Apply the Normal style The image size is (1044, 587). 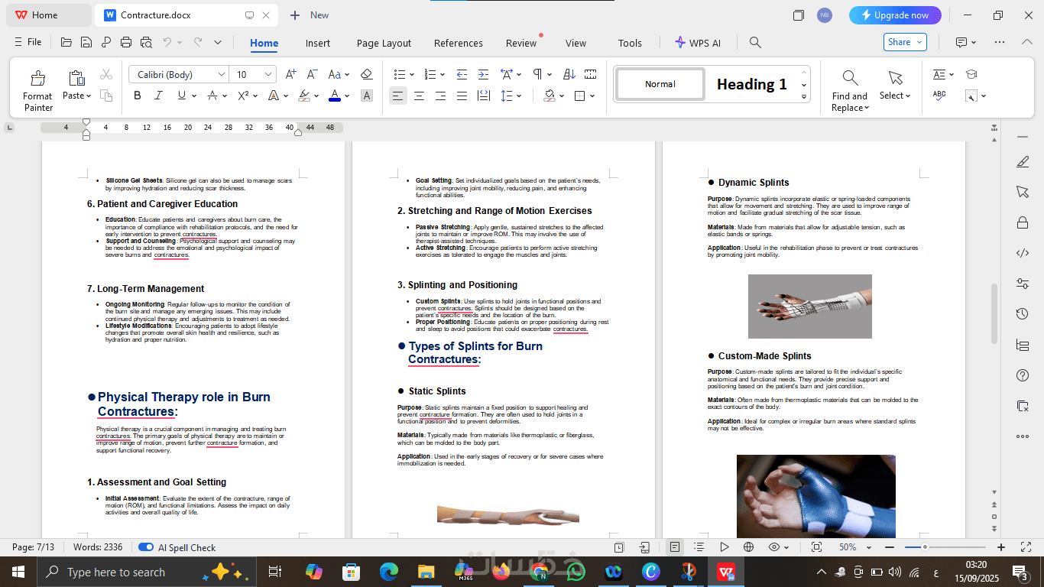(x=660, y=84)
